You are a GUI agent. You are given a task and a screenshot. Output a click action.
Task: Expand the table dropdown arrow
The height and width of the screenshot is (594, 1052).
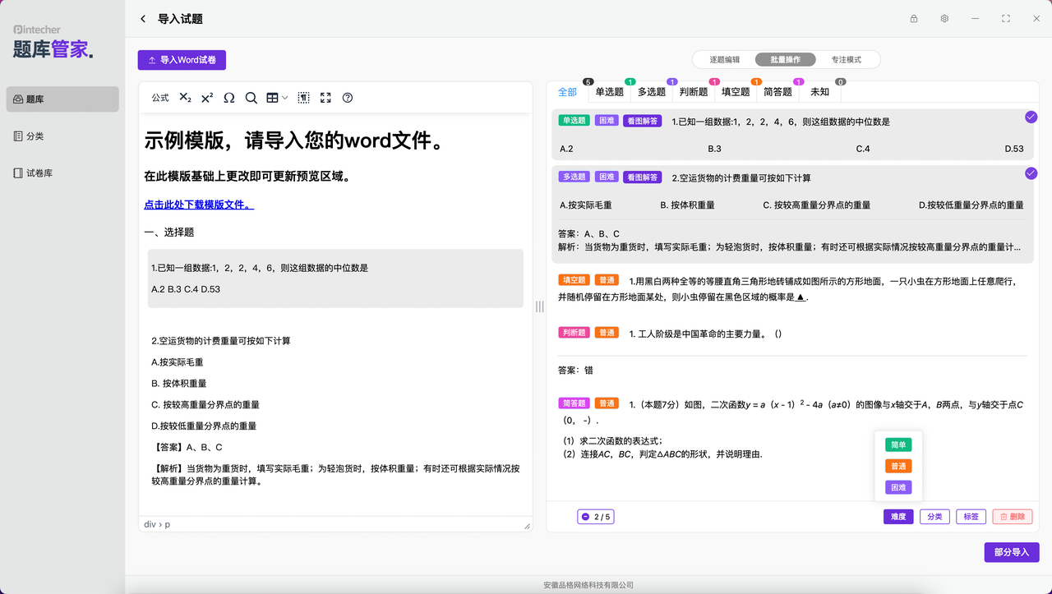point(285,98)
